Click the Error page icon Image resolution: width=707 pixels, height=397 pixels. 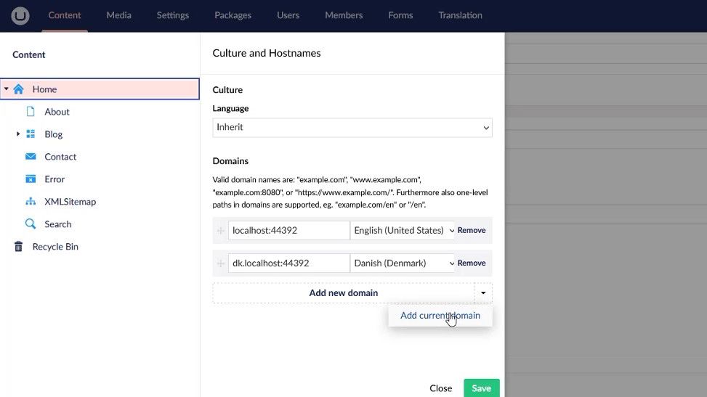tap(31, 179)
